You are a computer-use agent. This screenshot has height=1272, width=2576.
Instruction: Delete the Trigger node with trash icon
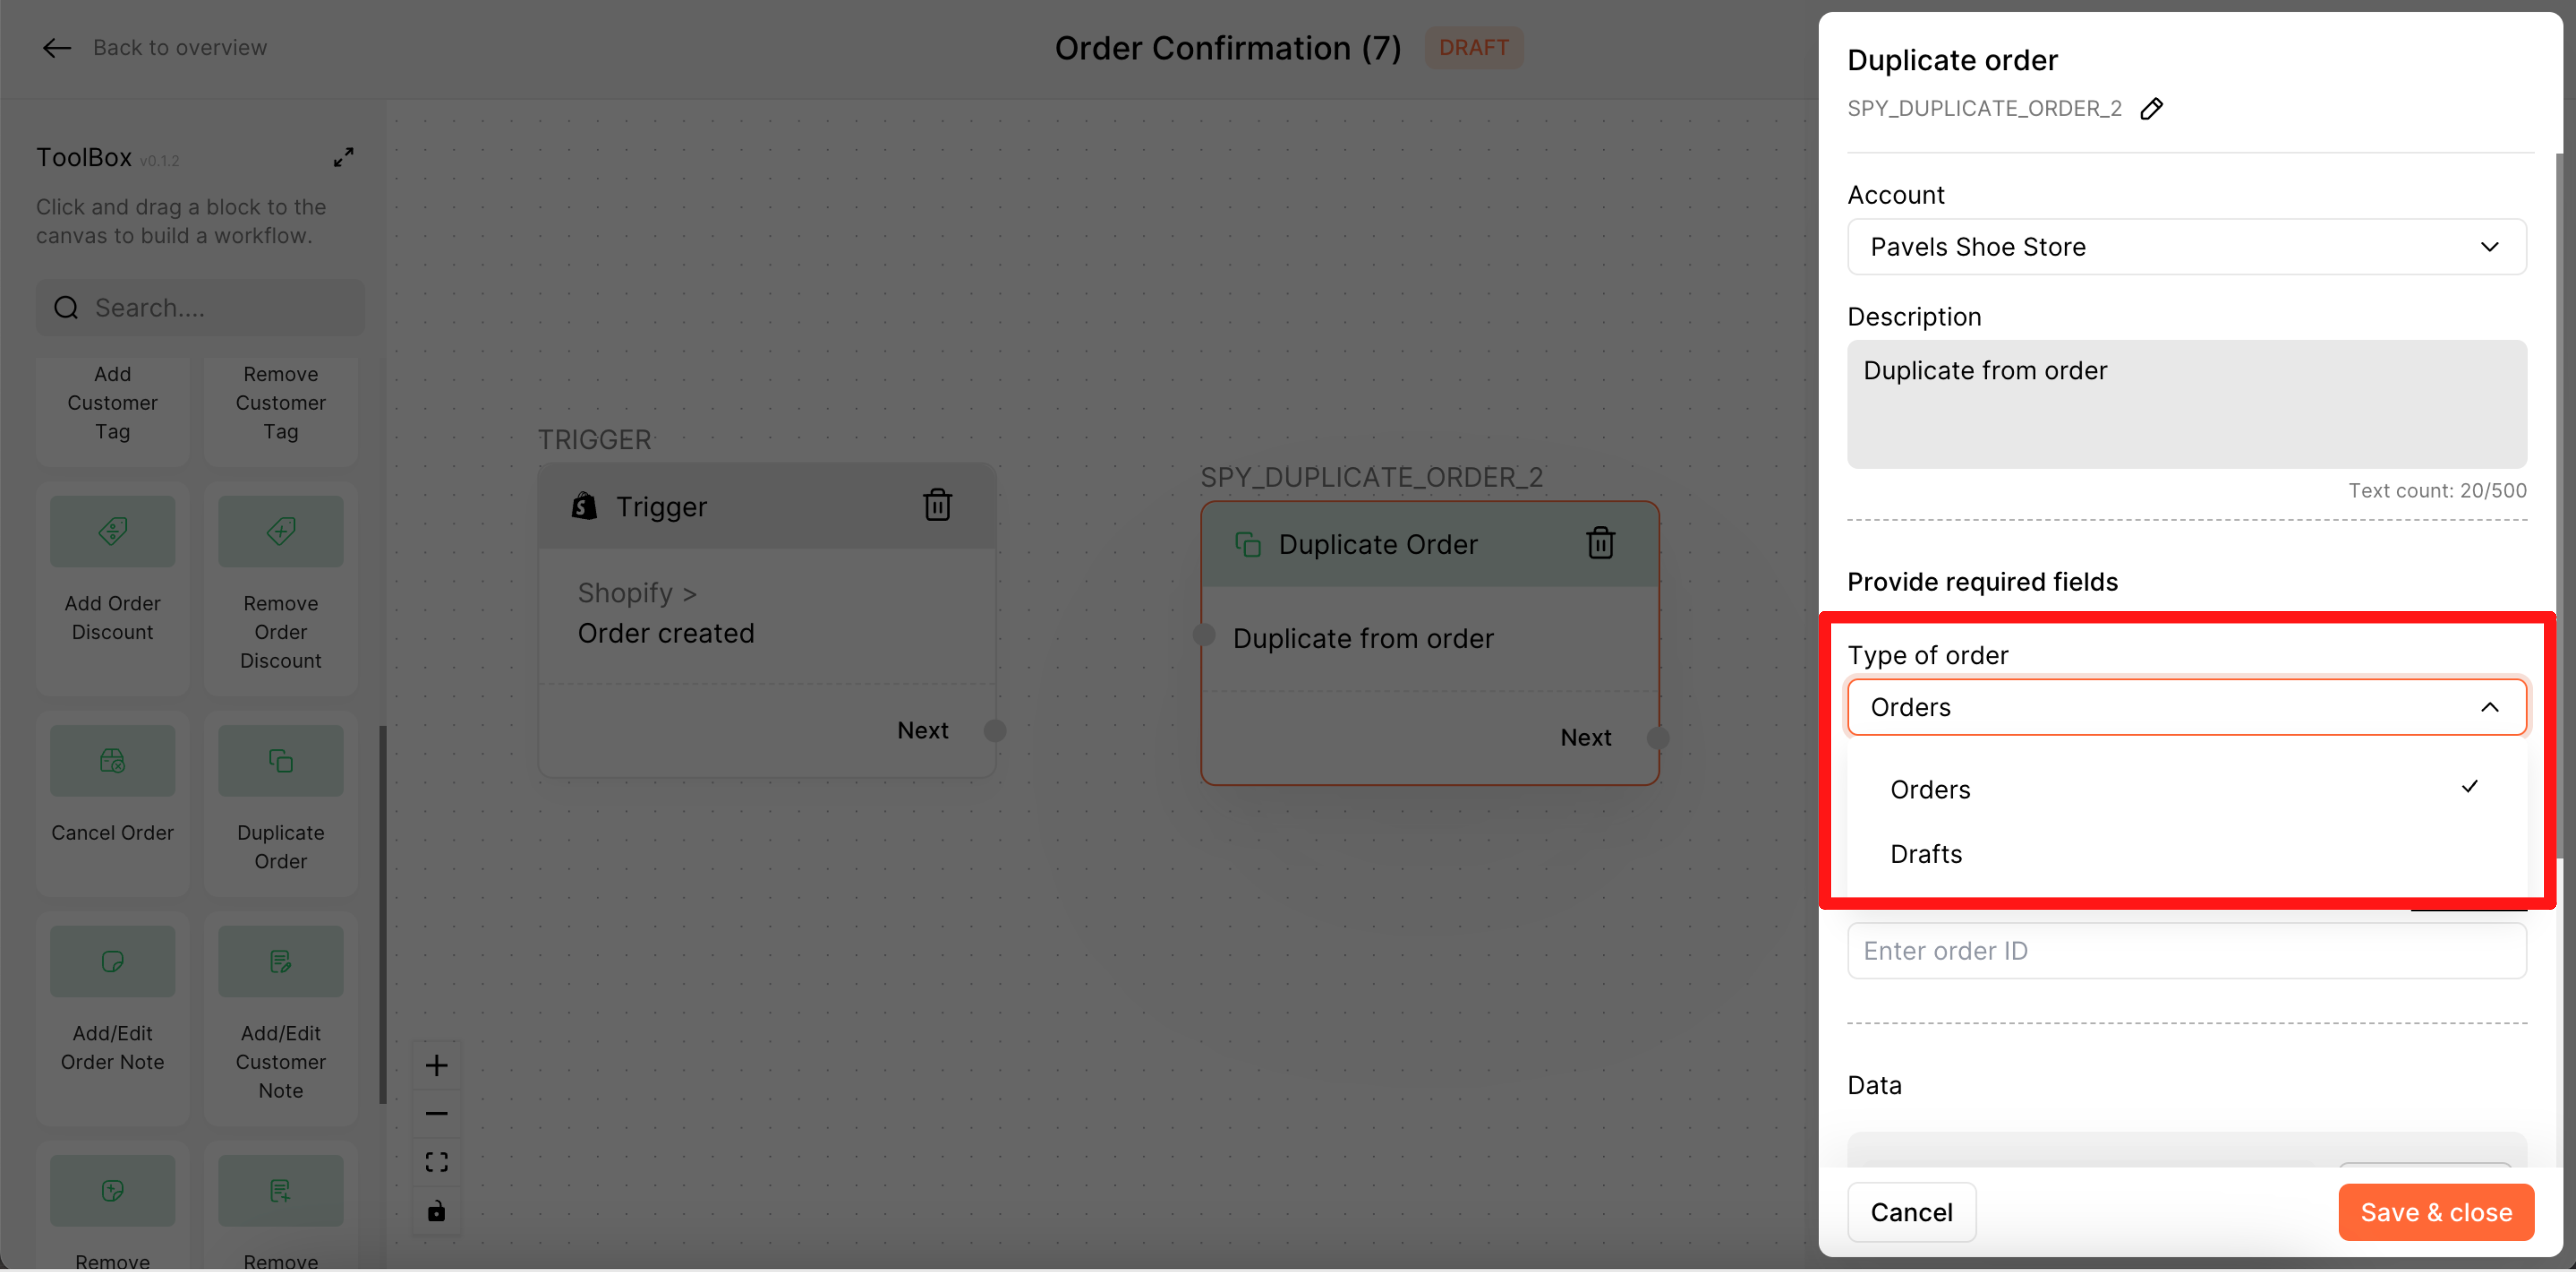tap(937, 505)
